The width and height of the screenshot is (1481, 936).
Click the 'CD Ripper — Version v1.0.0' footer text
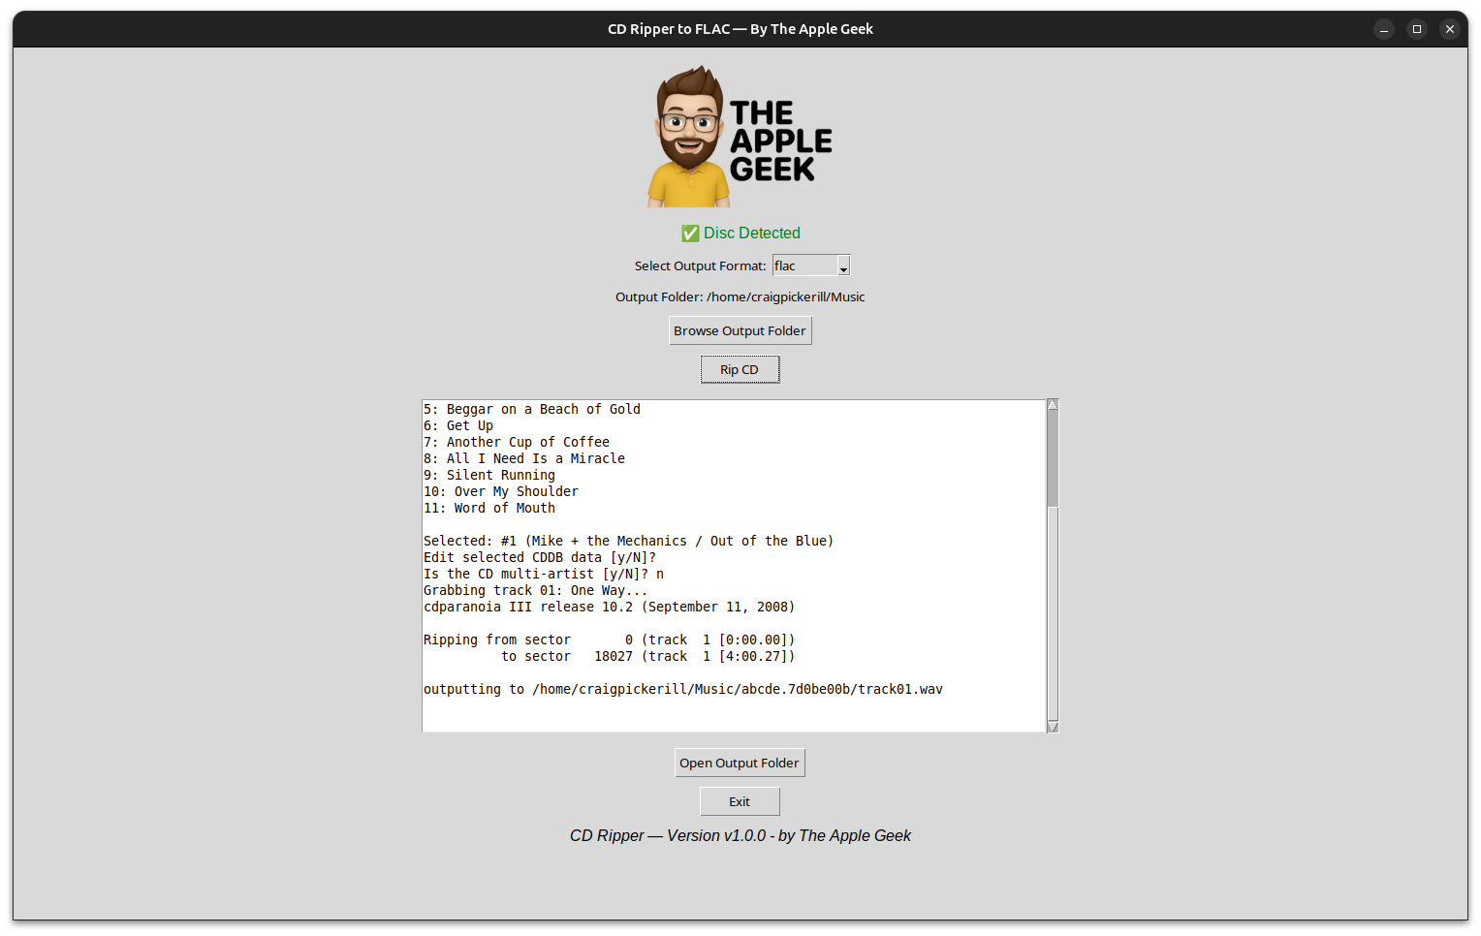click(x=740, y=836)
